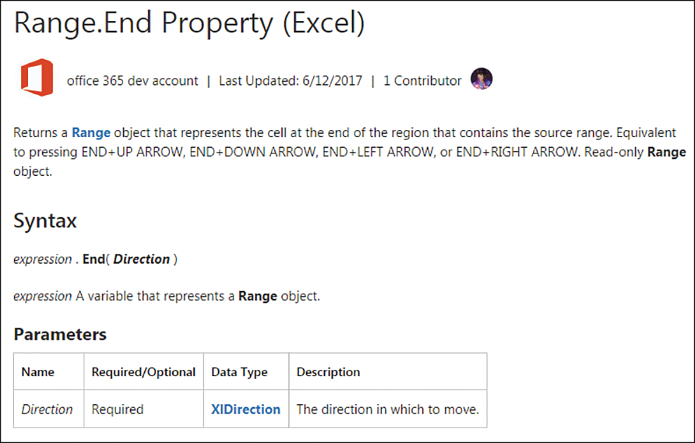Screen dimensions: 695x443
Task: Jump to the Syntax heading
Action: [45, 220]
